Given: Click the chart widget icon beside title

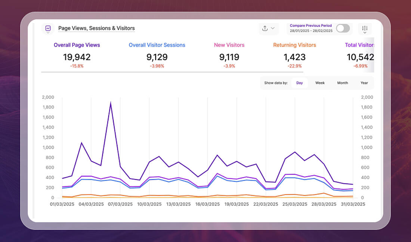Looking at the screenshot, I should [48, 28].
